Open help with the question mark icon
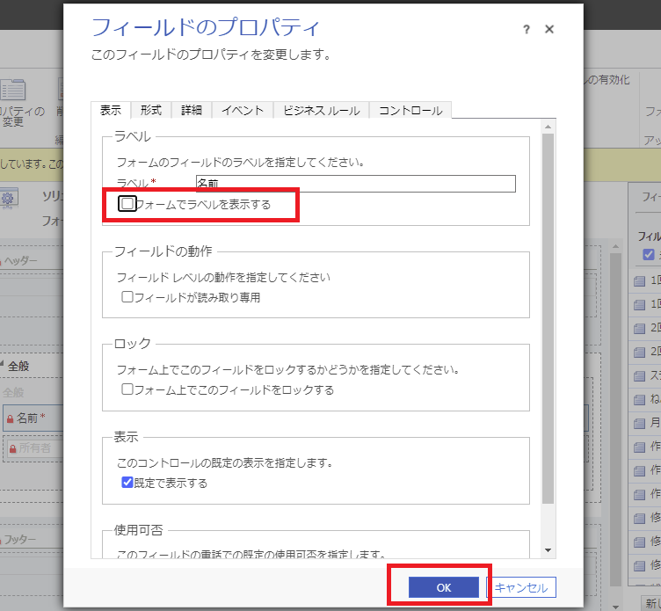Image resolution: width=661 pixels, height=611 pixels. point(527,30)
